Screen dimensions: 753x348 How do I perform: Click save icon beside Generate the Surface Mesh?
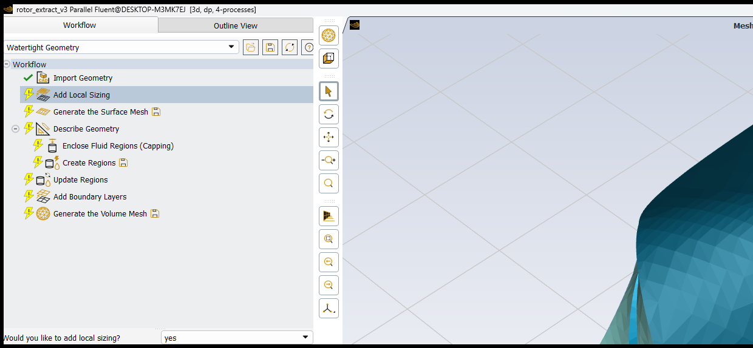(x=156, y=112)
